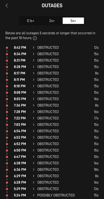Tap the 6:50 PM outage time label

click(20, 150)
